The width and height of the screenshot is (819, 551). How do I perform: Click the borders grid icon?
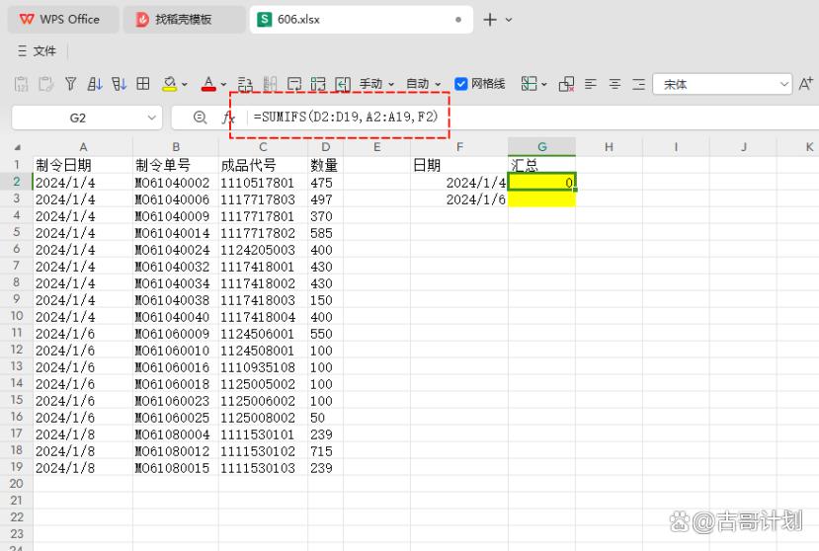pos(143,85)
